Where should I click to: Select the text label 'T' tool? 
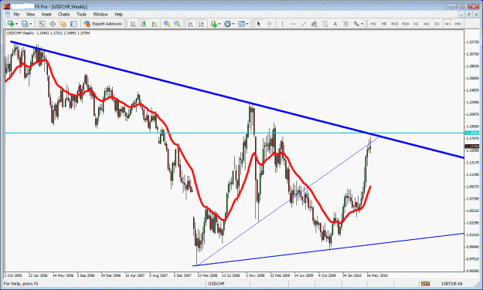(x=345, y=24)
